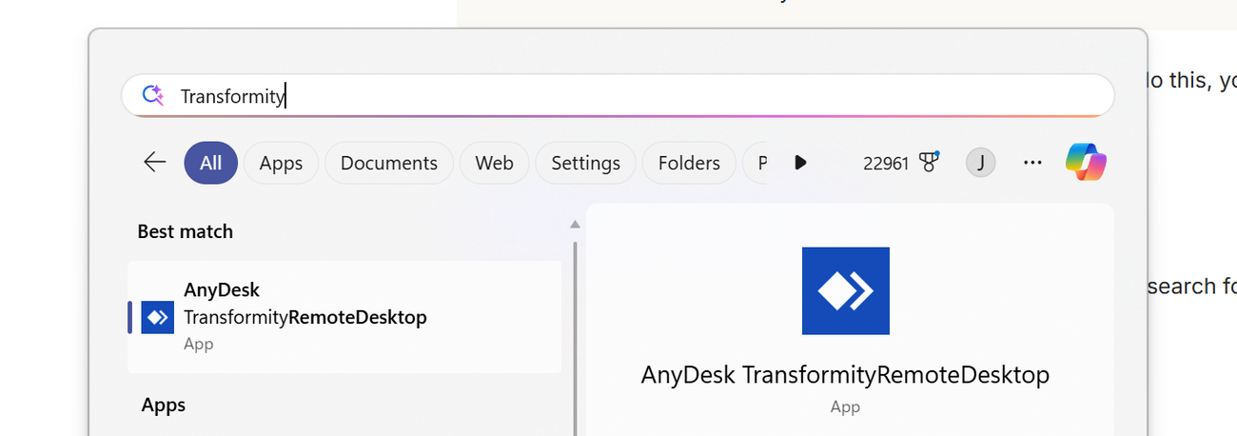Image resolution: width=1237 pixels, height=436 pixels.
Task: Expand more filters with the right arrow
Action: (800, 163)
